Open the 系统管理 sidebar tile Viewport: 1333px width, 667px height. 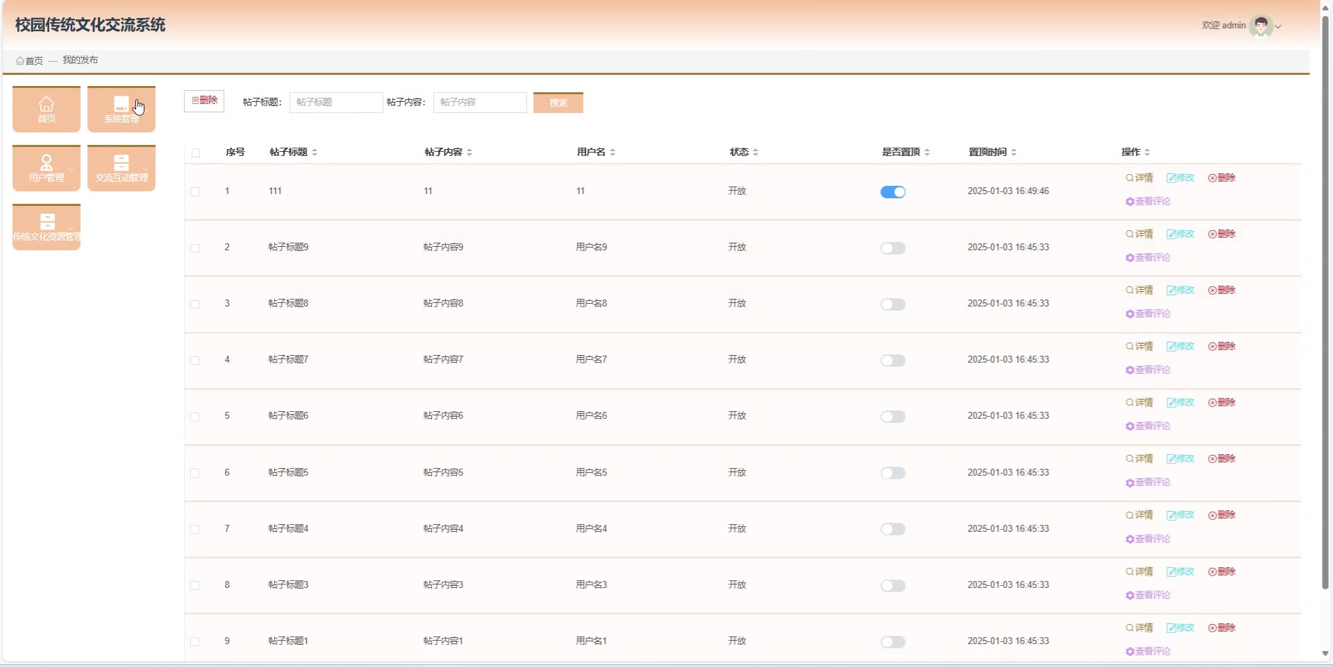(x=121, y=109)
